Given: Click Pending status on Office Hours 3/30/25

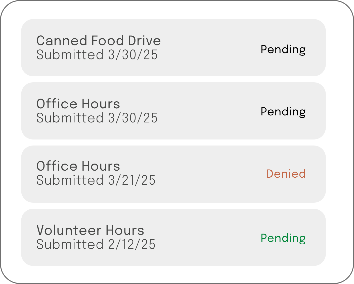Looking at the screenshot, I should coord(283,112).
